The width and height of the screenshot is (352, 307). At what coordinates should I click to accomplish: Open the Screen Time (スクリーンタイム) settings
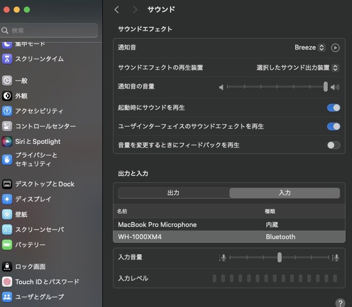pyautogui.click(x=39, y=59)
